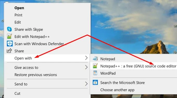
Task: Click the Share arrow icon
Action: (9, 51)
